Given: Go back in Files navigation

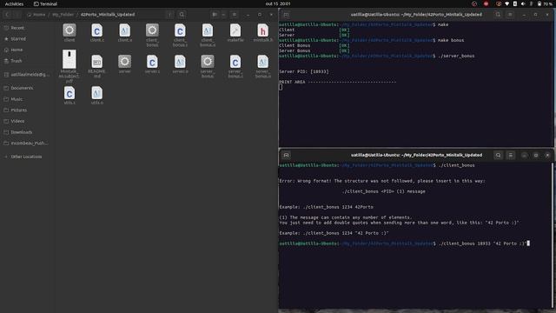Looking at the screenshot, I should pos(7,15).
